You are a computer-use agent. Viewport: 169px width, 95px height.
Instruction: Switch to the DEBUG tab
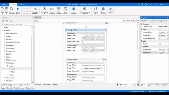coord(22,5)
